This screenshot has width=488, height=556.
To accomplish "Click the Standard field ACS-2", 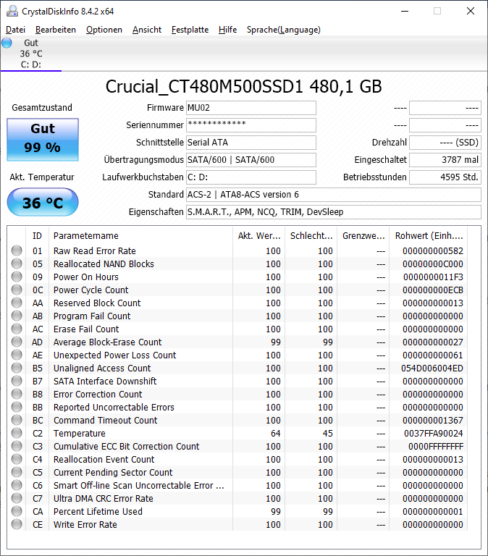I will coord(334,195).
